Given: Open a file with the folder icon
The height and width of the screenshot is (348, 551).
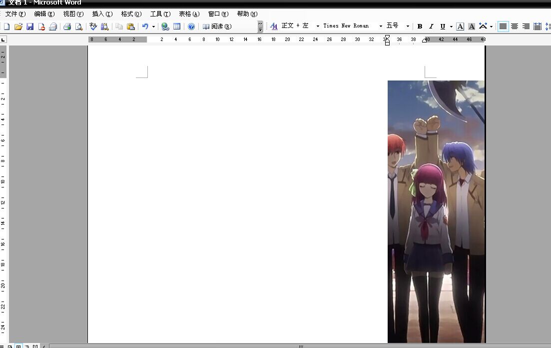Looking at the screenshot, I should coord(18,26).
